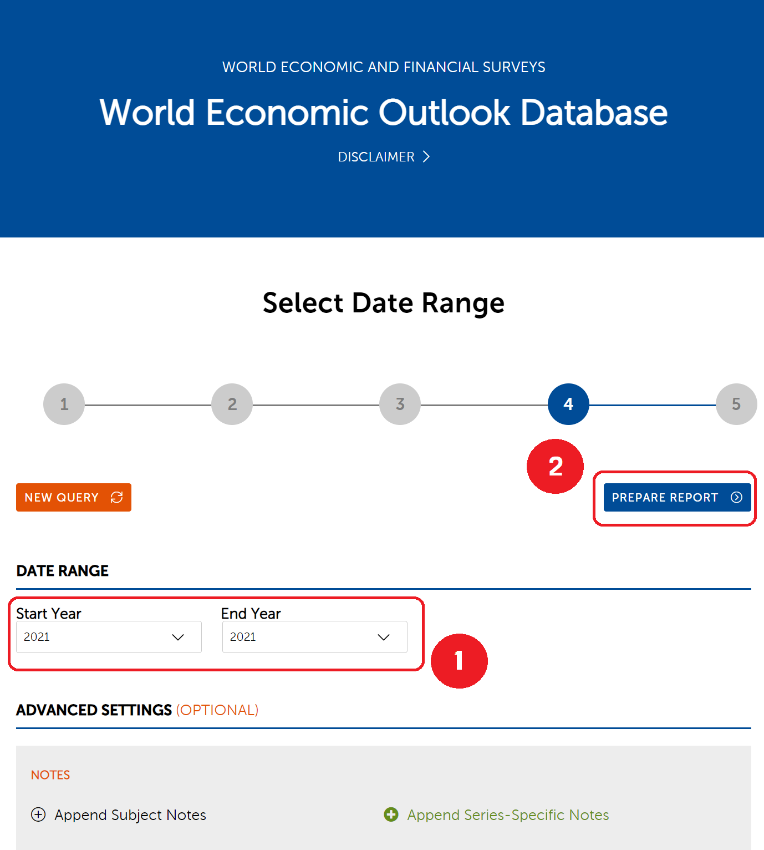This screenshot has width=764, height=850.
Task: Click the red annotation circle numbered 2
Action: click(555, 466)
